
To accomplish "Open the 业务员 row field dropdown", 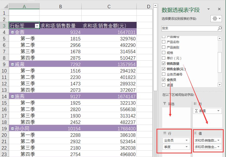I will [187, 140].
